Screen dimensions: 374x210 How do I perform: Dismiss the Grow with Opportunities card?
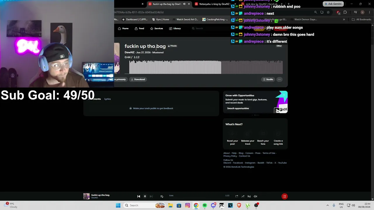tap(284, 94)
